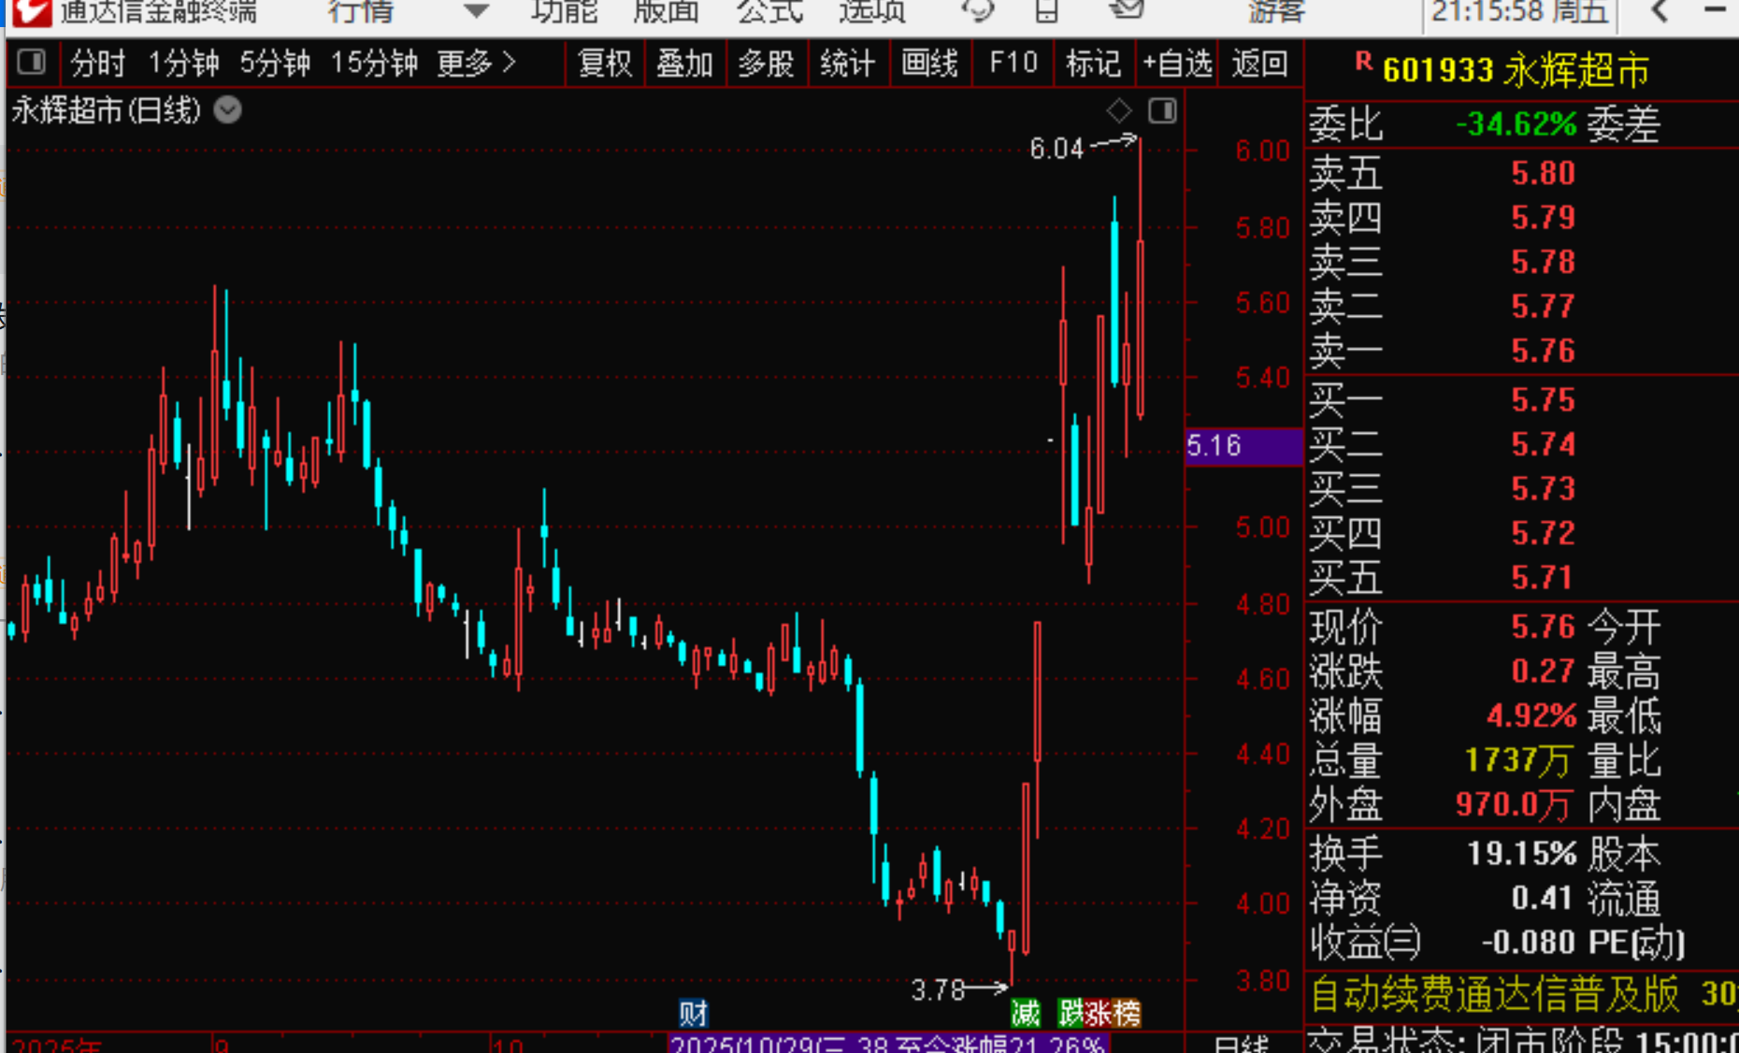1739x1053 pixels.
Task: Open the 行情 menu
Action: point(361,12)
